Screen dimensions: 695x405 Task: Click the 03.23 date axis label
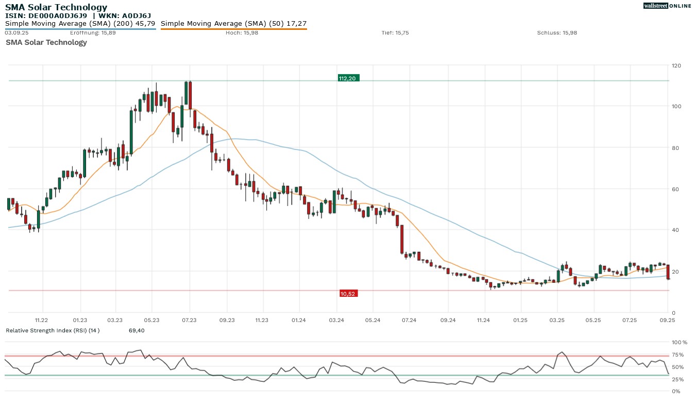(x=115, y=320)
